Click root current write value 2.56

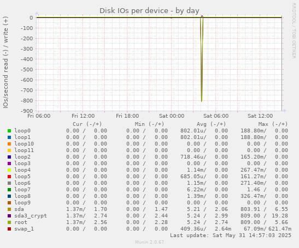tap(101, 222)
